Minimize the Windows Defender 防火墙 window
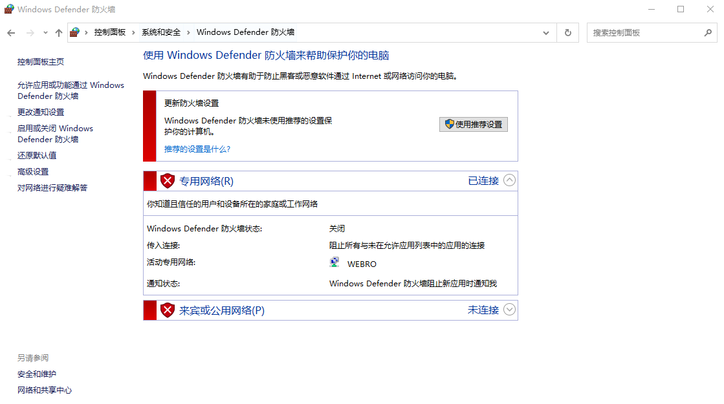Screen dimensions: 724x404 (x=652, y=9)
